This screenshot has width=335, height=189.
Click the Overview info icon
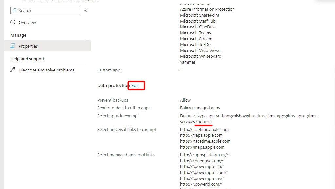pyautogui.click(x=13, y=22)
